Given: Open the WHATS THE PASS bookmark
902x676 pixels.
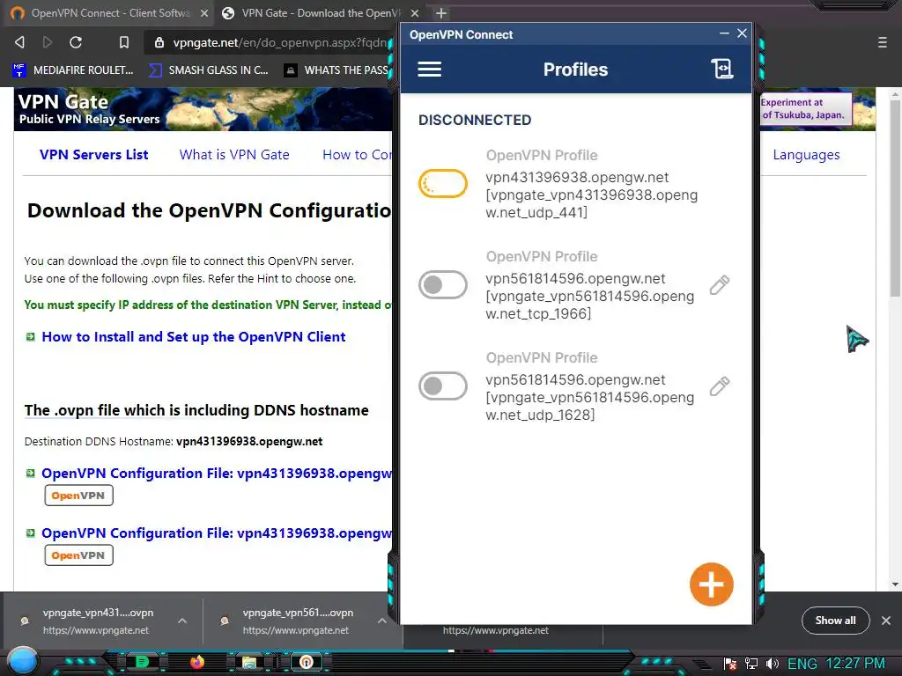Looking at the screenshot, I should click(336, 70).
